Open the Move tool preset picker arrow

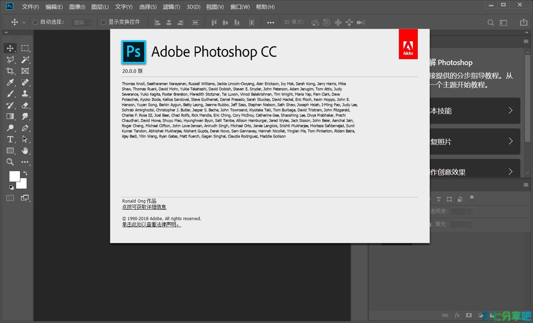tap(24, 22)
